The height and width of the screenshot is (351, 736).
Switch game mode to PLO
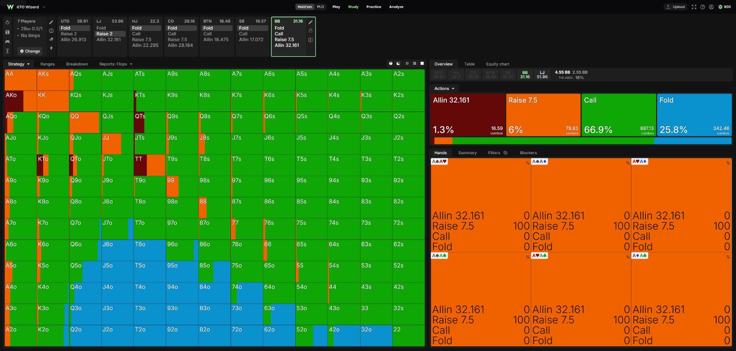320,7
